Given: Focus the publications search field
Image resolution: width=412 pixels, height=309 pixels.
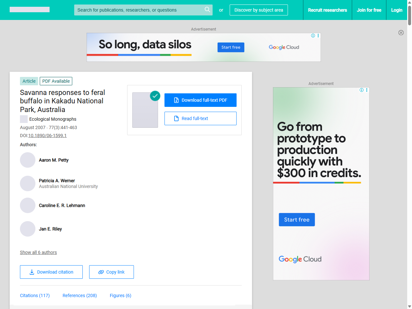Looking at the screenshot, I should point(138,10).
